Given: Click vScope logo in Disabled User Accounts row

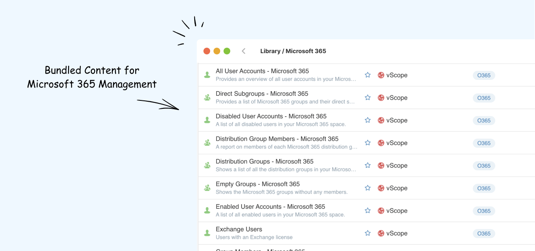Looking at the screenshot, I should pos(381,120).
